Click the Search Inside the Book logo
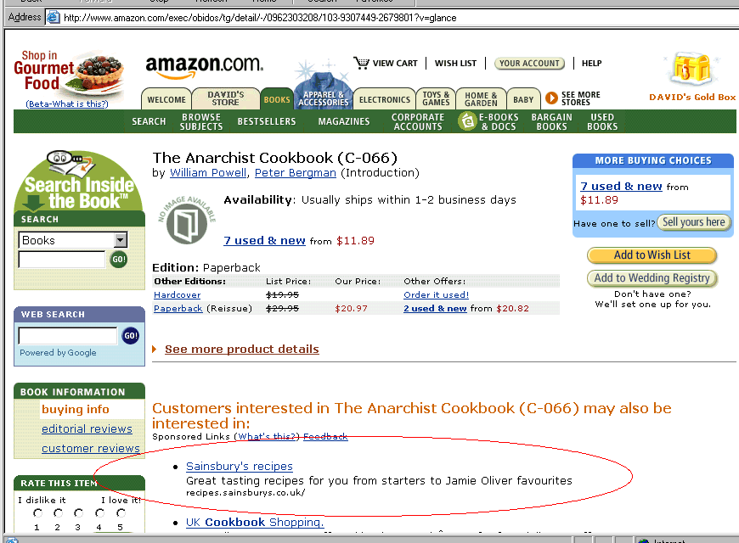Screen dimensions: 739x543 click(79, 181)
